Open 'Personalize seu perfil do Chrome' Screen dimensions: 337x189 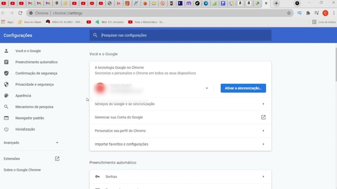pyautogui.click(x=180, y=131)
